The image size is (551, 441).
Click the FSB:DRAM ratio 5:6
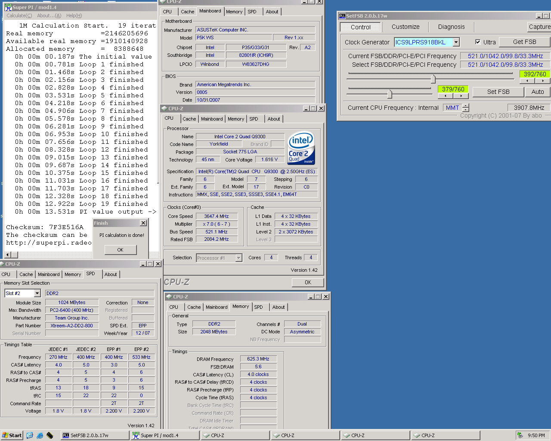pos(258,366)
